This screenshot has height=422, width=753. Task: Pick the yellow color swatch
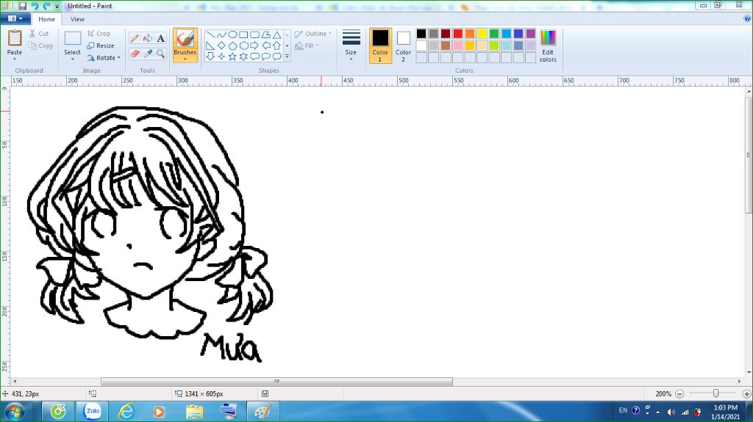coord(482,33)
